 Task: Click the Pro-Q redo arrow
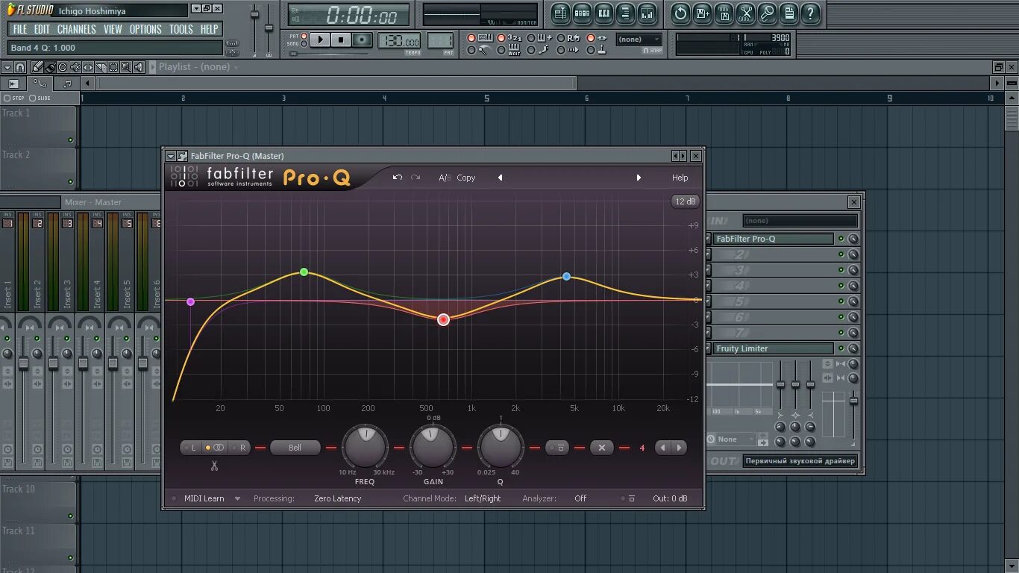(416, 178)
